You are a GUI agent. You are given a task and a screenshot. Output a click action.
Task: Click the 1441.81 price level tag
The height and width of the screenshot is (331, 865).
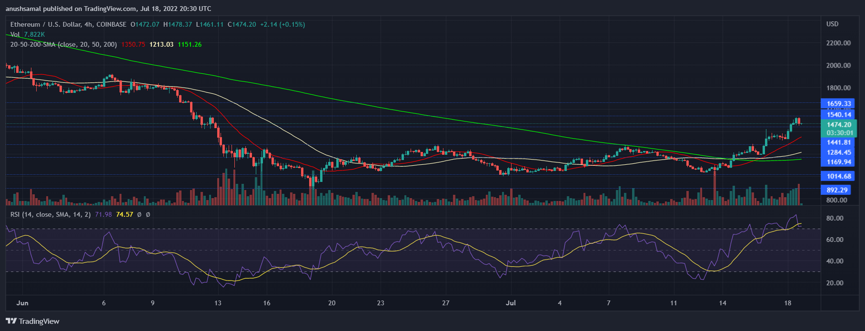point(839,142)
